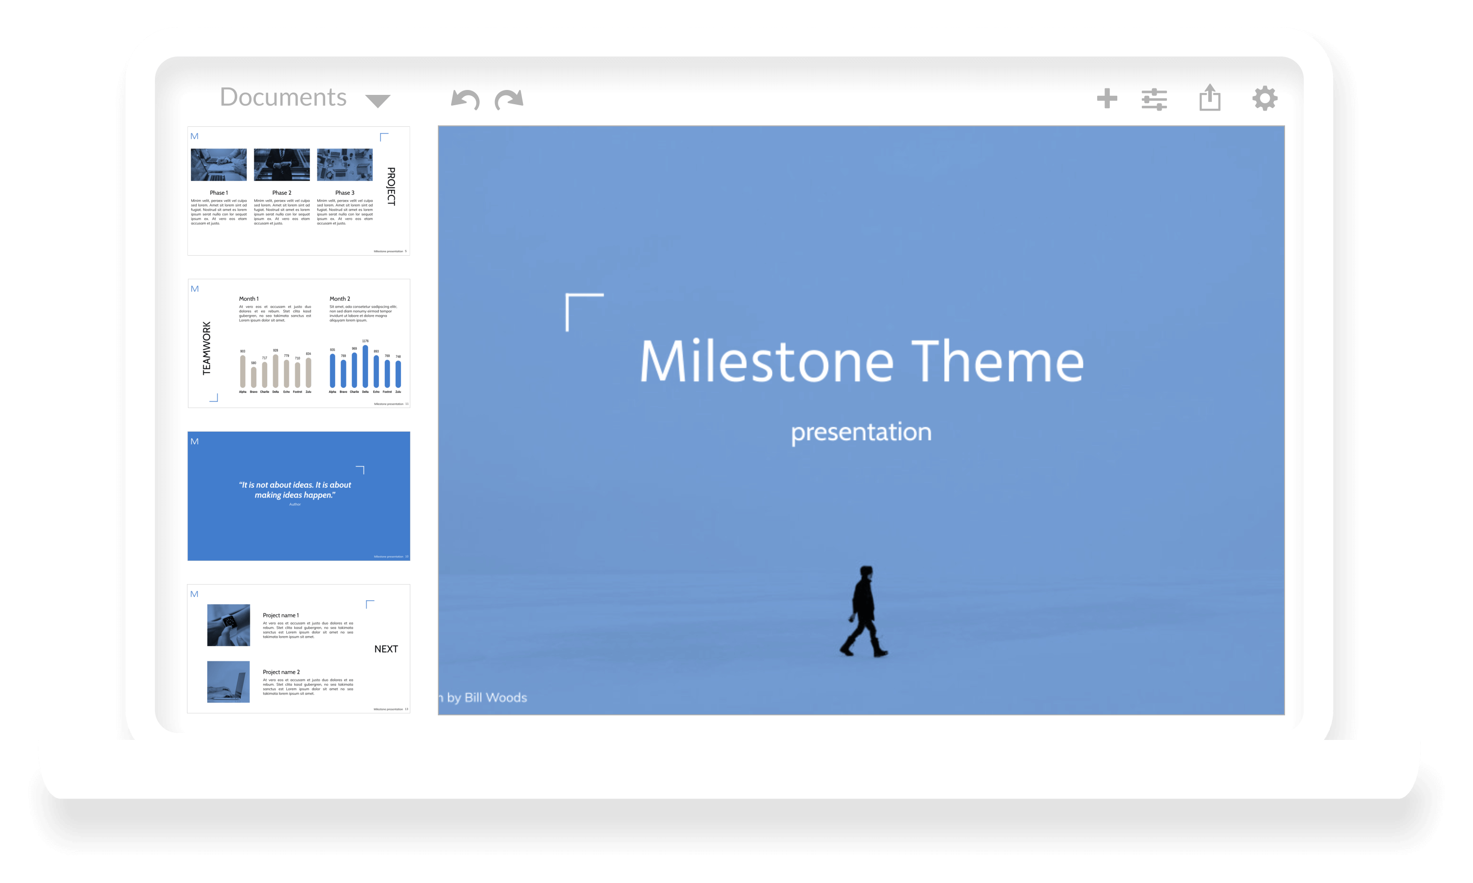Image resolution: width=1473 pixels, height=883 pixels.
Task: Click the share or export icon
Action: pos(1211,98)
